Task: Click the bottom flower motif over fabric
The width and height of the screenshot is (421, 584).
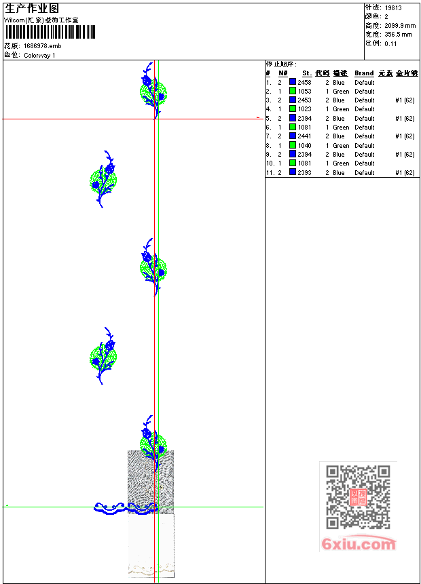Action: pos(153,444)
